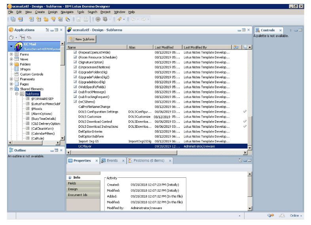Click the icon beside (SignatureOption) row
This screenshot has height=225, width=311.
pos(75,62)
